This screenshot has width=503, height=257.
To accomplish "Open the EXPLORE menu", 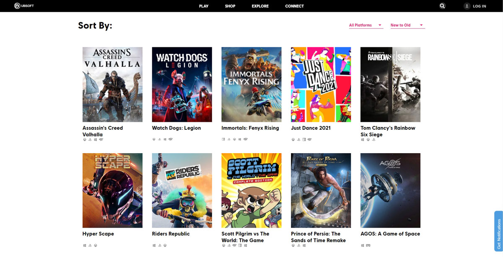I will (x=260, y=6).
